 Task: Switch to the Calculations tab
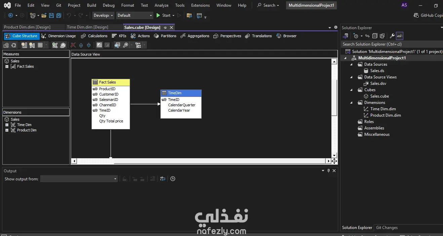point(94,36)
